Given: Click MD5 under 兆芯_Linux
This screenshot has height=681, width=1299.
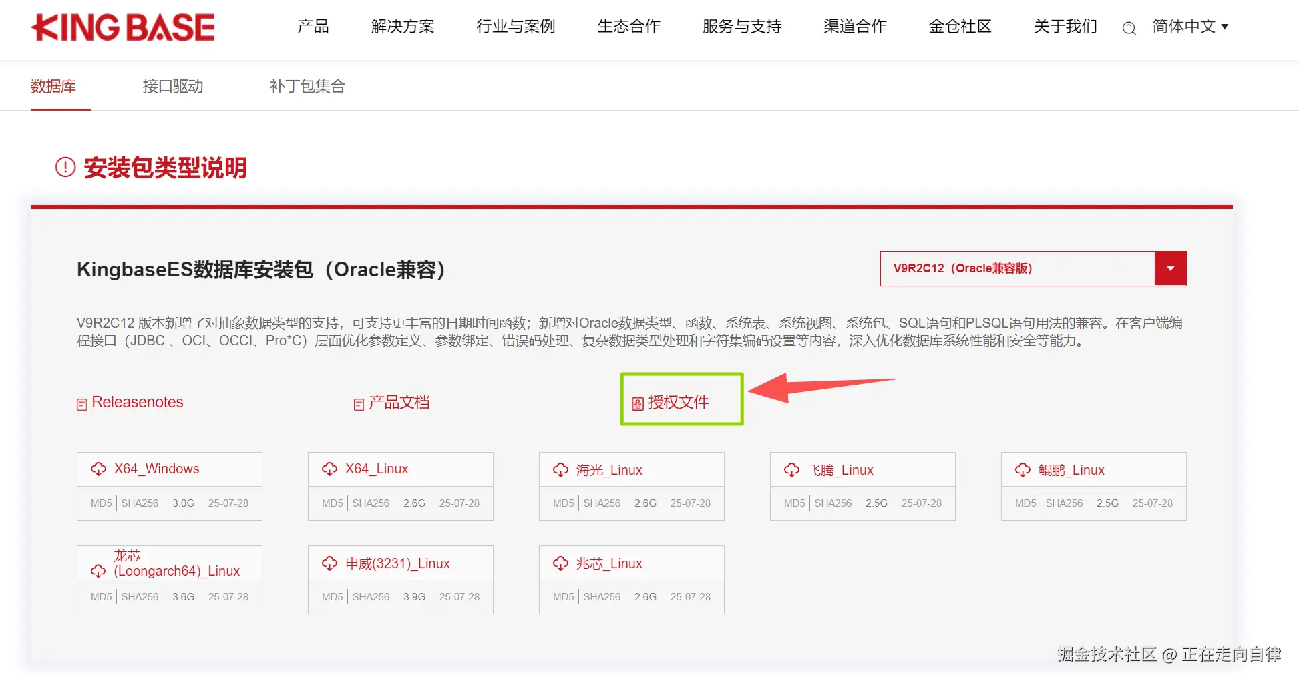Looking at the screenshot, I should coord(564,597).
